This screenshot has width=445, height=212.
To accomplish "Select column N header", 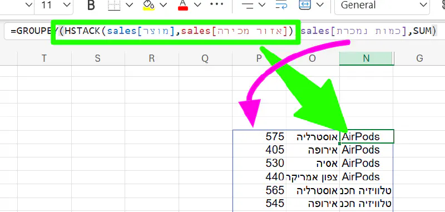I will (367, 58).
